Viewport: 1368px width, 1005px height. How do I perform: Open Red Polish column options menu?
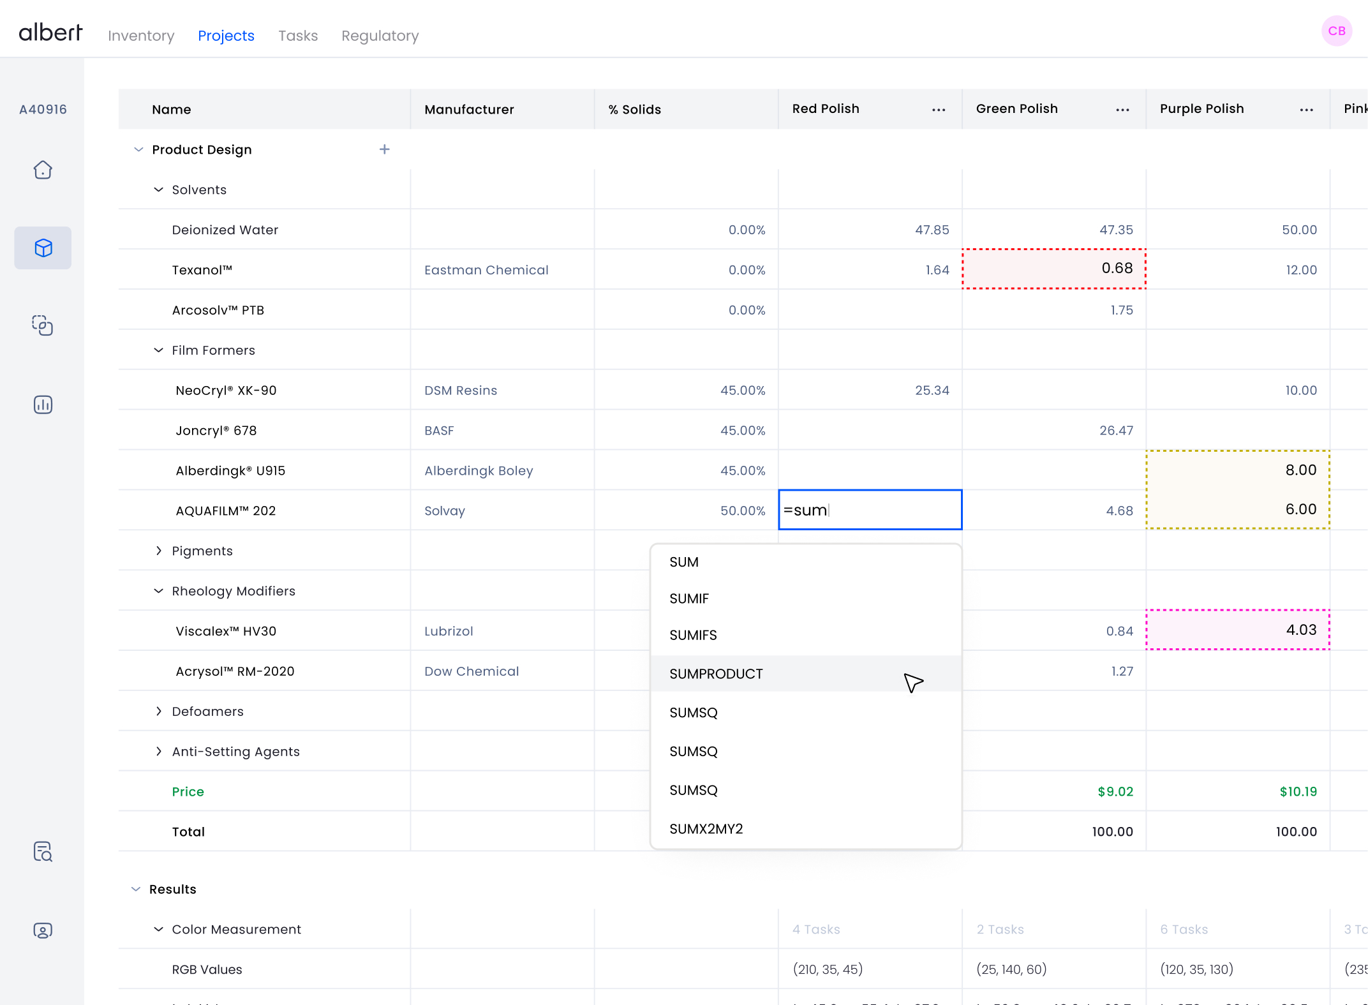point(938,110)
